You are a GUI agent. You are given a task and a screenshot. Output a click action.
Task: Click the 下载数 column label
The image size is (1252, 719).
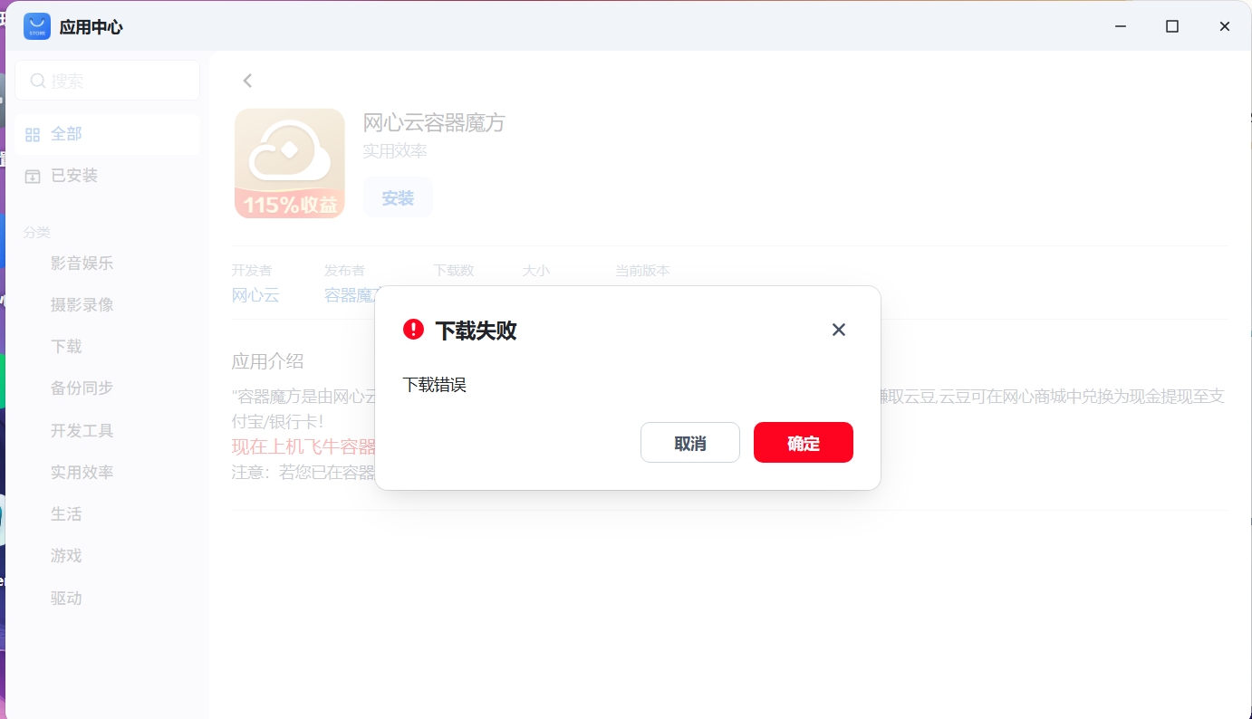pyautogui.click(x=453, y=271)
